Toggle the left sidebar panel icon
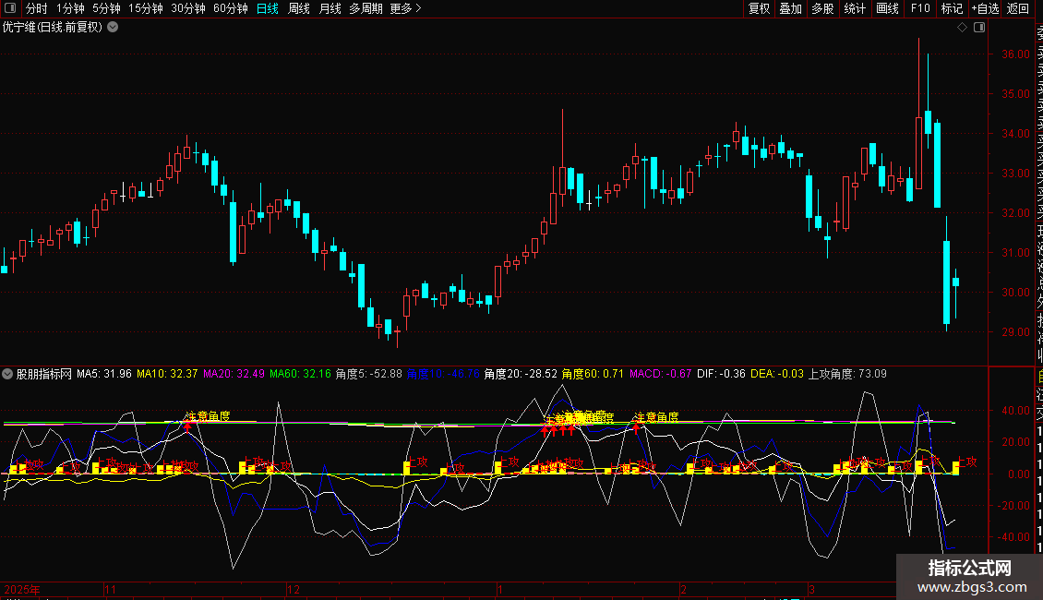Viewport: 1043px width, 600px height. (10, 8)
